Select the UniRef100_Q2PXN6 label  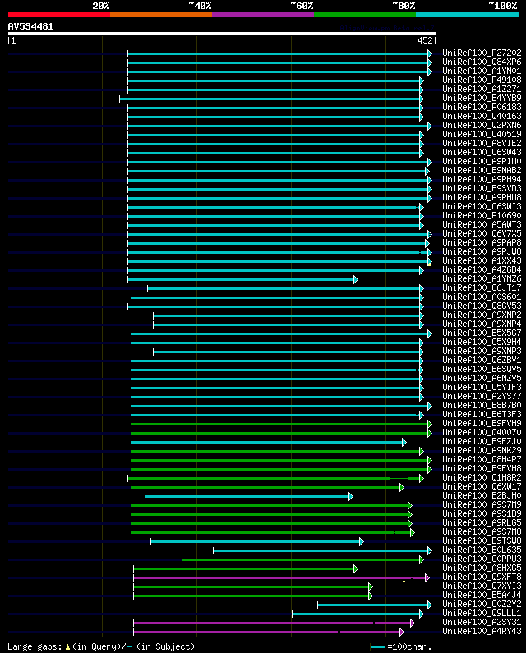point(482,126)
